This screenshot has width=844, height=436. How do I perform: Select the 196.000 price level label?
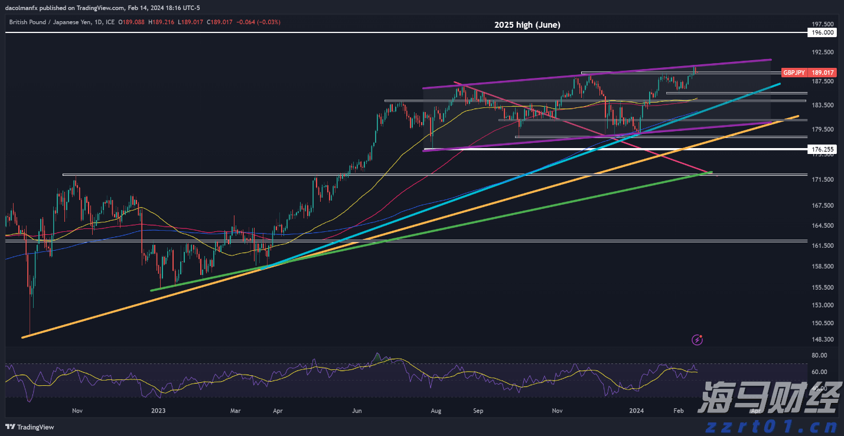click(x=822, y=33)
